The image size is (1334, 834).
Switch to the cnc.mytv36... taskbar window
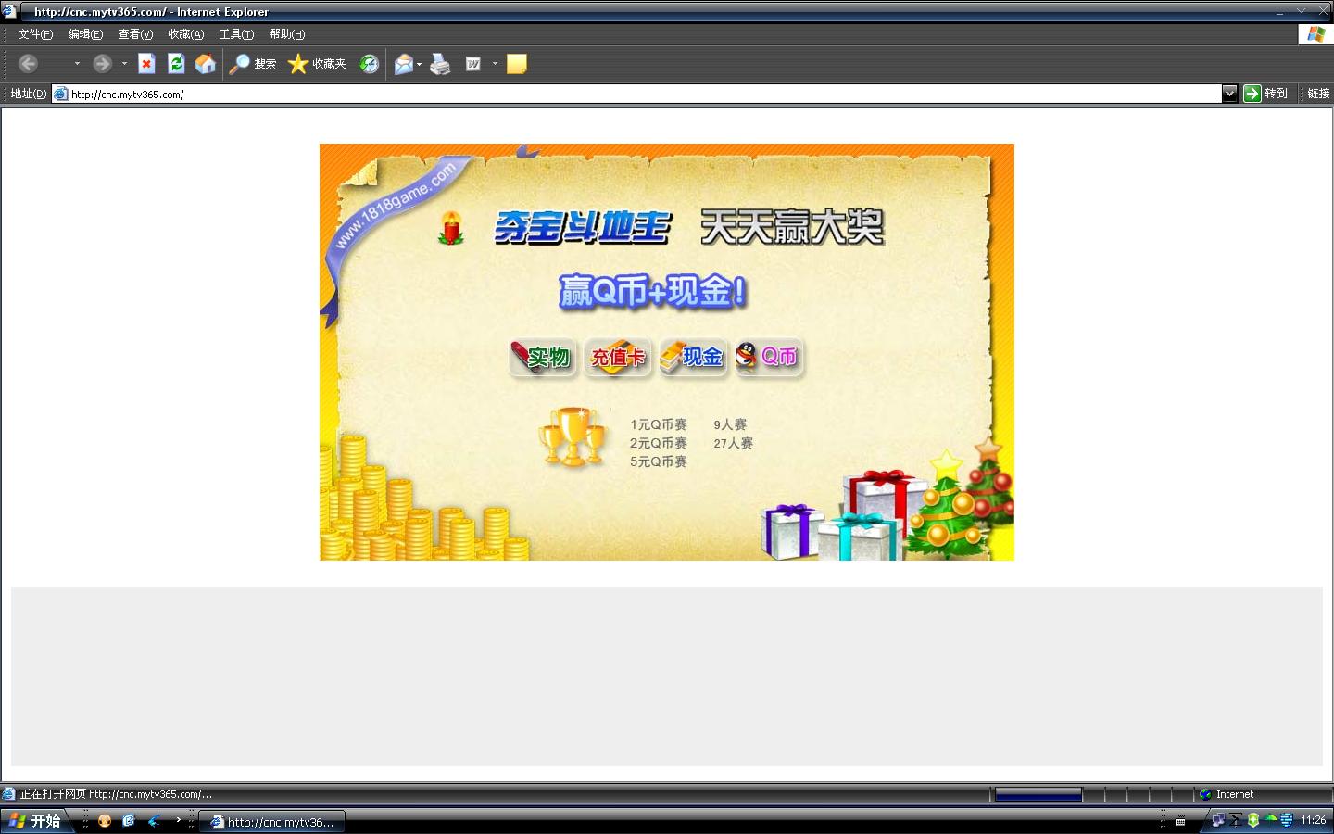pyautogui.click(x=272, y=821)
